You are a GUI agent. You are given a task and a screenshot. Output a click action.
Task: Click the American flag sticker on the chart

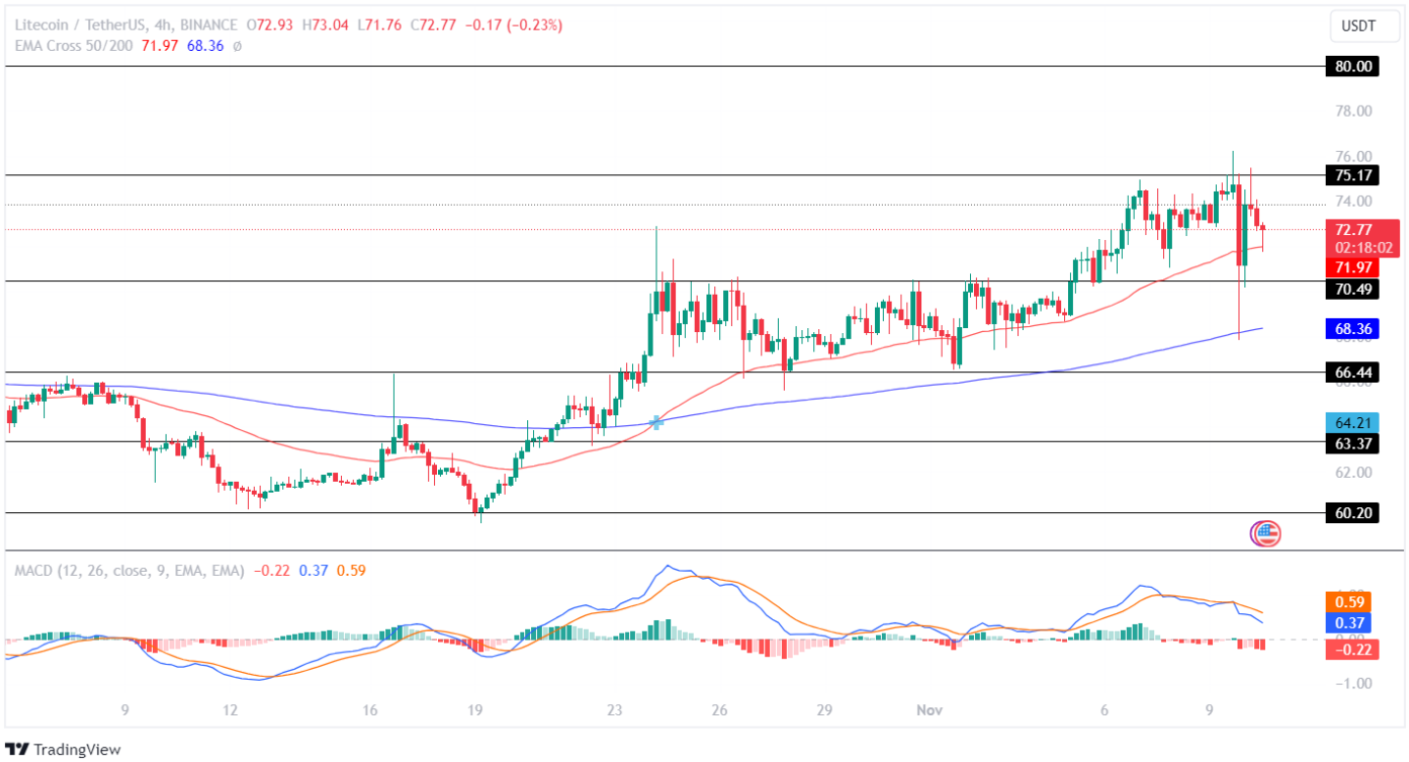point(1265,536)
